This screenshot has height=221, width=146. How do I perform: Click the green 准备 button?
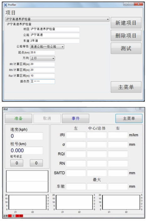pos(18,118)
